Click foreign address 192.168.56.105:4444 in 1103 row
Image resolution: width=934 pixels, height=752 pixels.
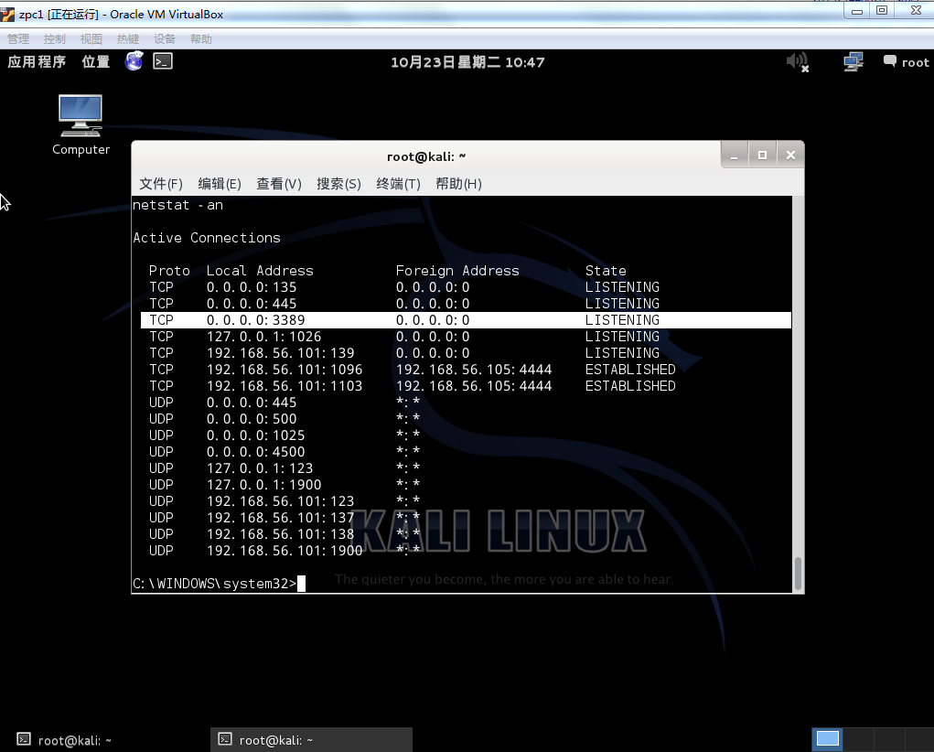474,386
